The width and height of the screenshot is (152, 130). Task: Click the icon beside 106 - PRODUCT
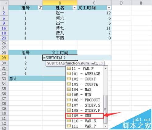69,100
